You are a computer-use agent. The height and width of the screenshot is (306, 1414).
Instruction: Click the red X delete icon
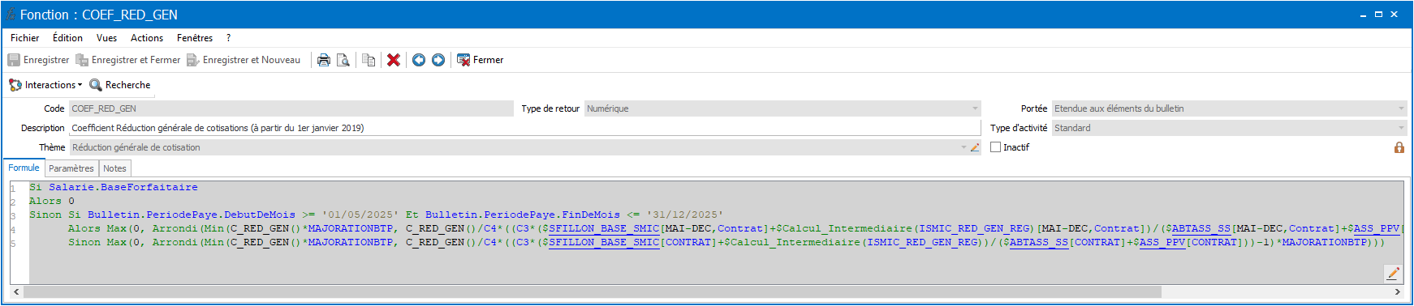click(394, 60)
